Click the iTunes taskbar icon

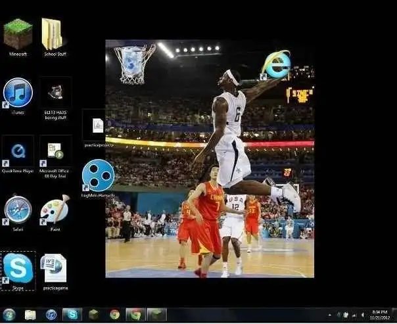(51, 314)
